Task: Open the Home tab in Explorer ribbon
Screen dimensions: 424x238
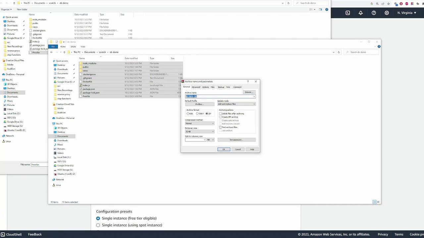Action: [63, 47]
